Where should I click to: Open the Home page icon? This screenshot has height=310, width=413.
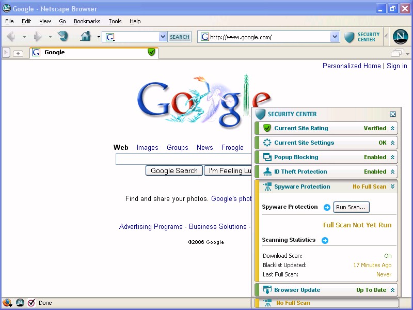(86, 36)
